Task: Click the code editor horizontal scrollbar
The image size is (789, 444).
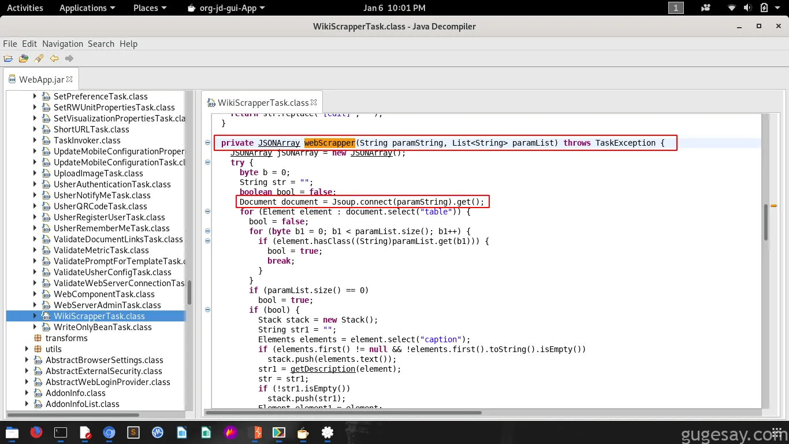Action: click(x=343, y=413)
